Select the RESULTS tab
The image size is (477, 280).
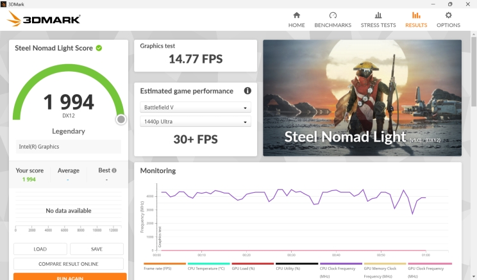[x=416, y=20]
